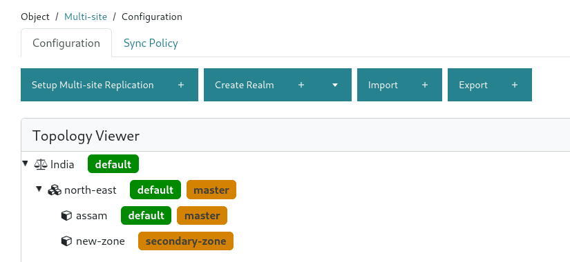Select the new-zone row
This screenshot has width=570, height=262.
click(x=100, y=241)
